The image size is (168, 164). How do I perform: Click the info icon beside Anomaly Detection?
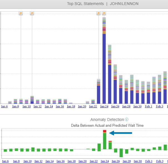[x=127, y=120]
